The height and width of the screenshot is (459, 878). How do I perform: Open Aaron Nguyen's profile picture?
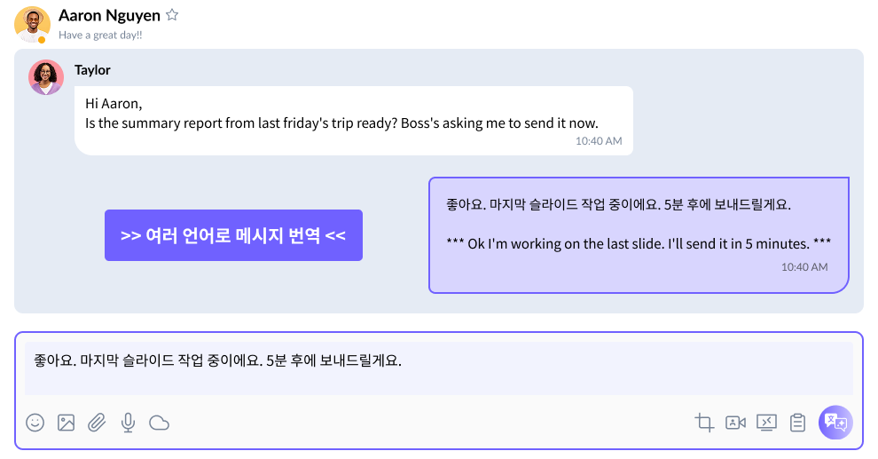click(33, 25)
